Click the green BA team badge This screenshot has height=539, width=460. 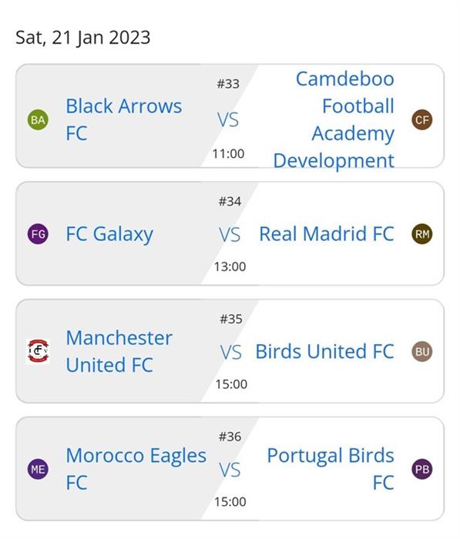coord(38,119)
